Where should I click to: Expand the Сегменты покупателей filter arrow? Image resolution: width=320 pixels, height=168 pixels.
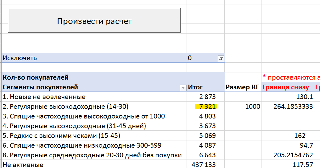pos(183,88)
